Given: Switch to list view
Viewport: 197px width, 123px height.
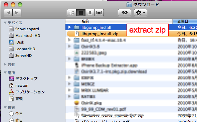Looking at the screenshot, I should (81, 13).
